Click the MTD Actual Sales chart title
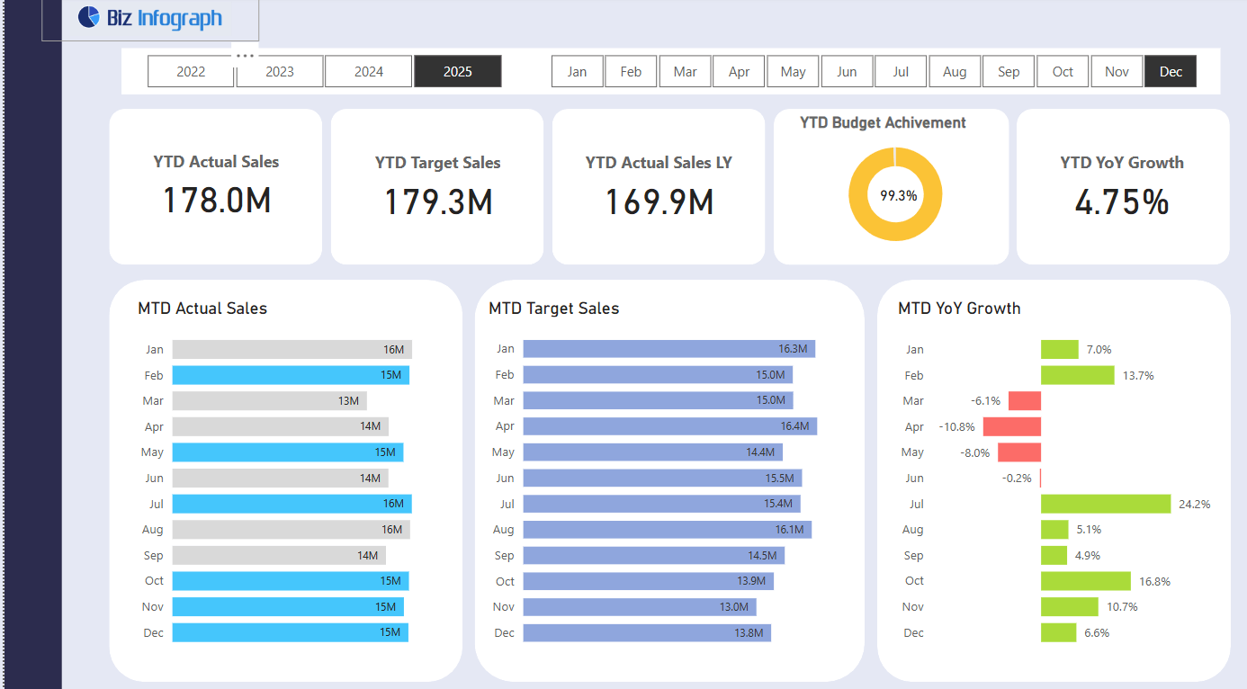Screen dimensions: 1247x689 point(202,308)
